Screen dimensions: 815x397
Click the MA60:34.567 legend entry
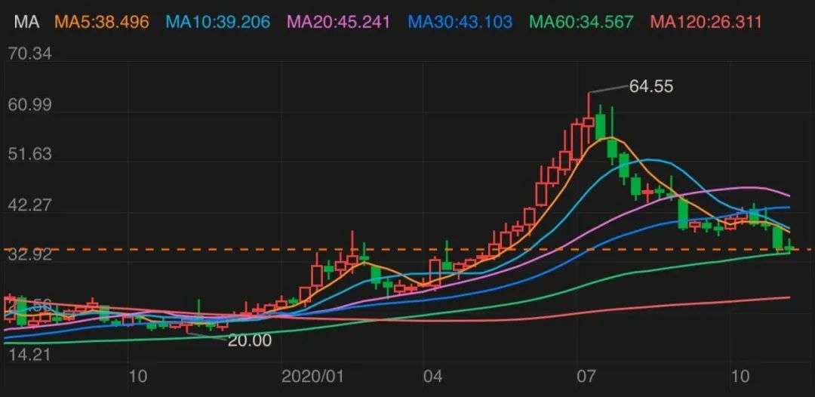click(x=581, y=22)
